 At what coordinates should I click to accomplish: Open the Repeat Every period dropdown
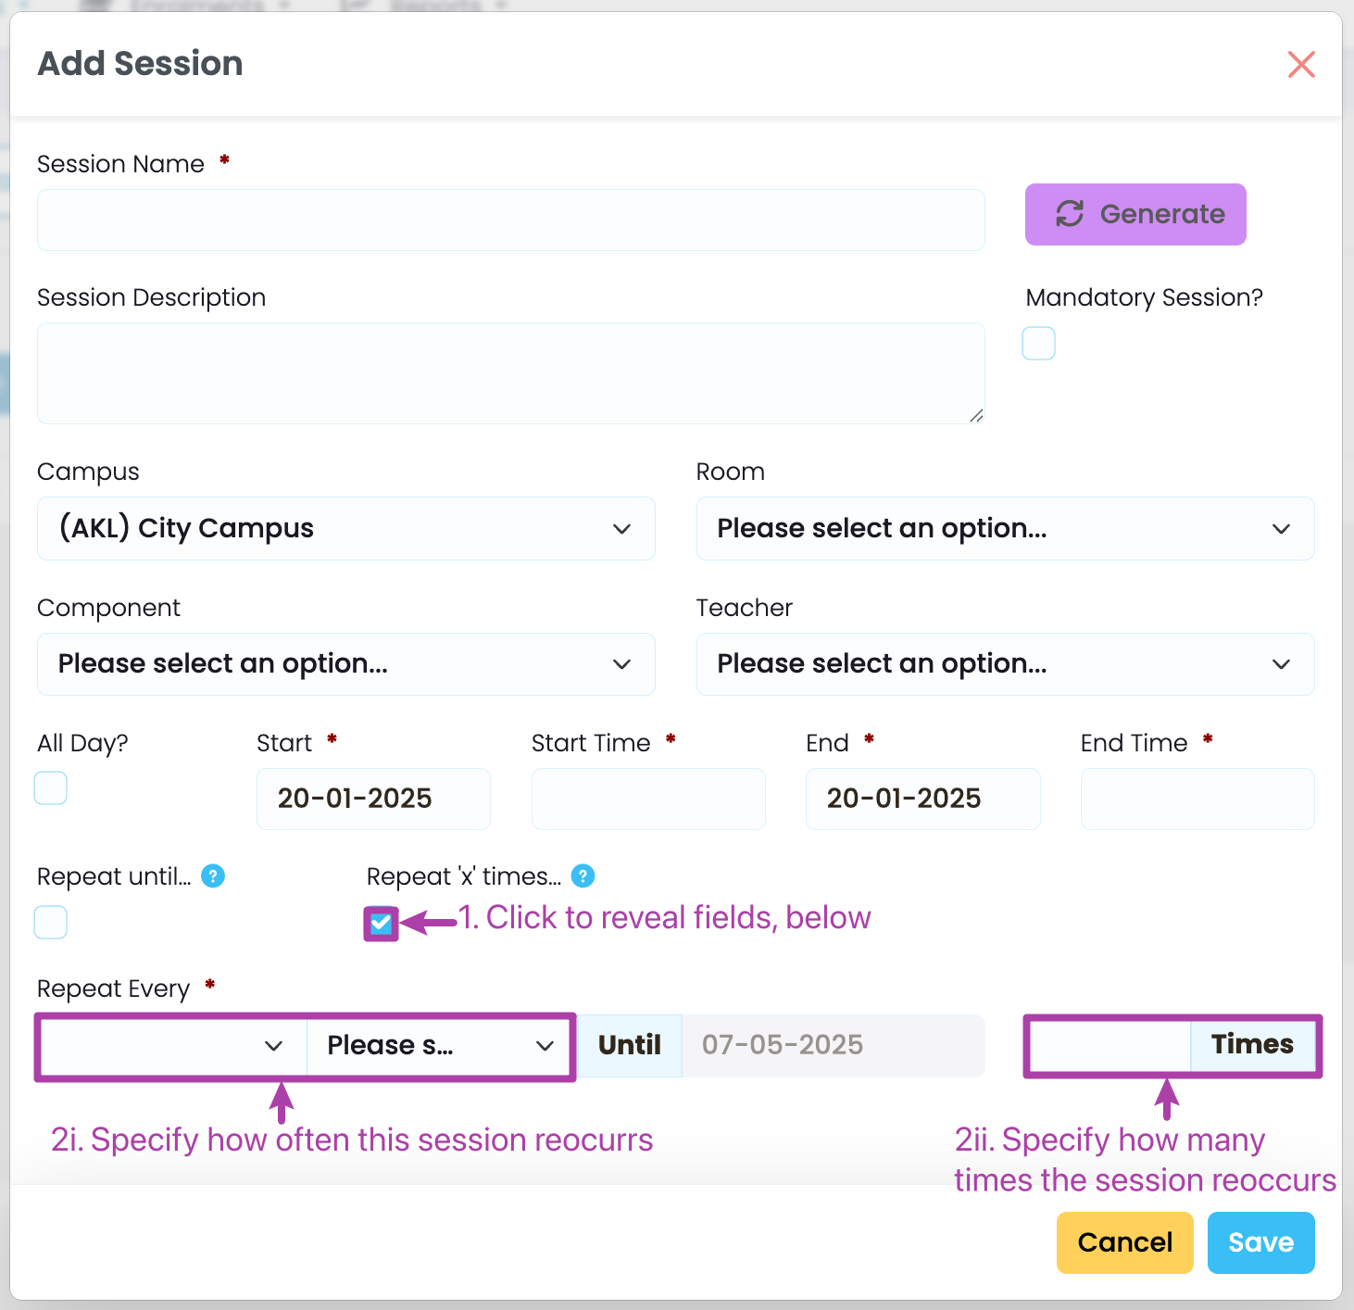pyautogui.click(x=439, y=1046)
